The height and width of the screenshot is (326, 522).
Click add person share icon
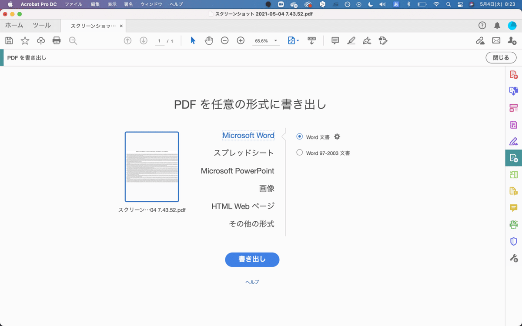tap(512, 40)
